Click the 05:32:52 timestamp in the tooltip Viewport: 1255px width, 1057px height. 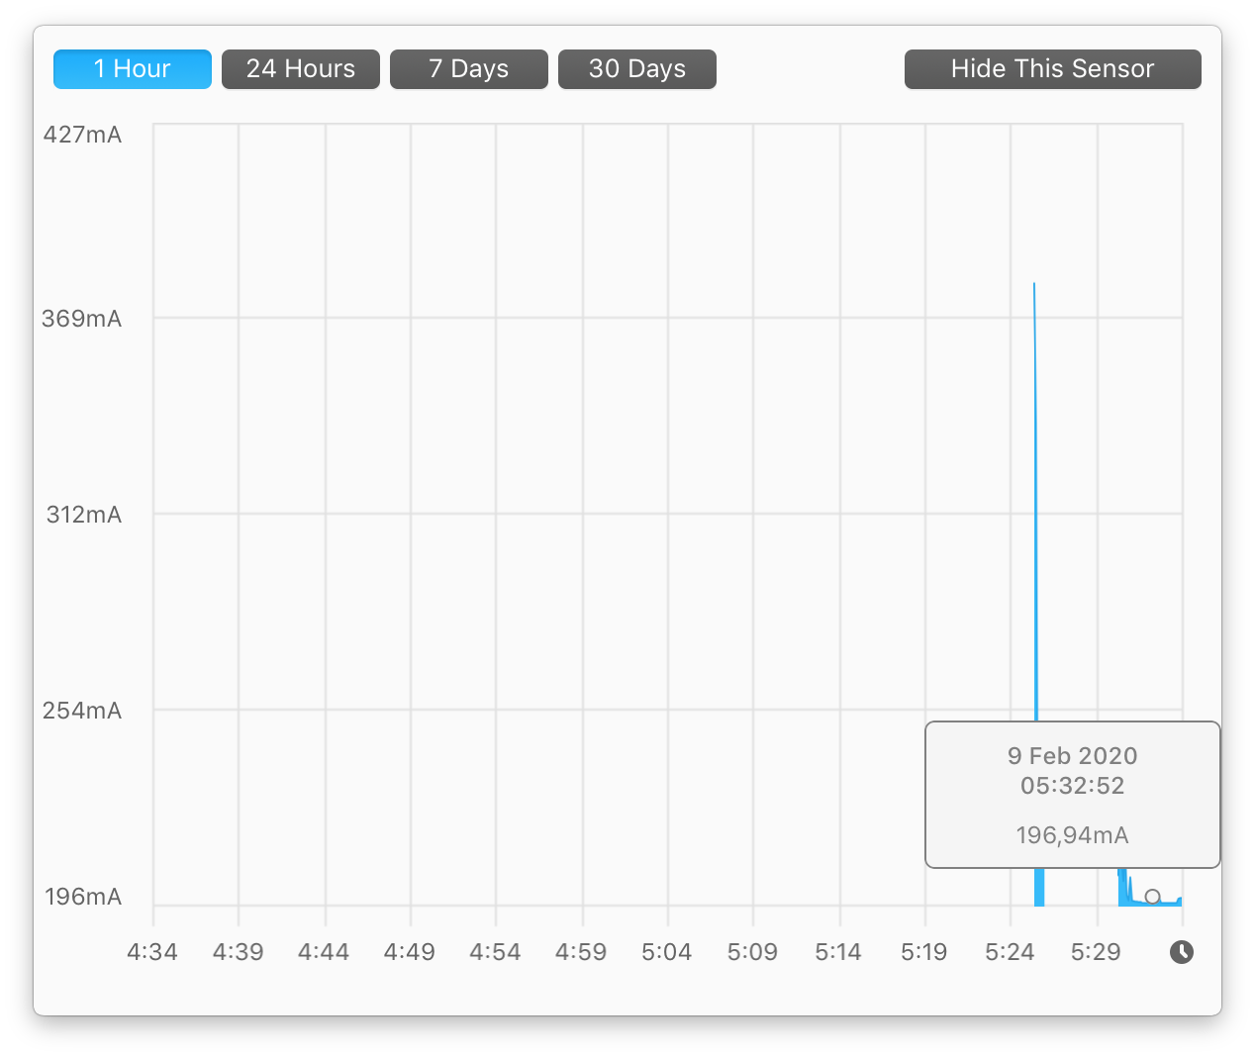tap(1072, 786)
